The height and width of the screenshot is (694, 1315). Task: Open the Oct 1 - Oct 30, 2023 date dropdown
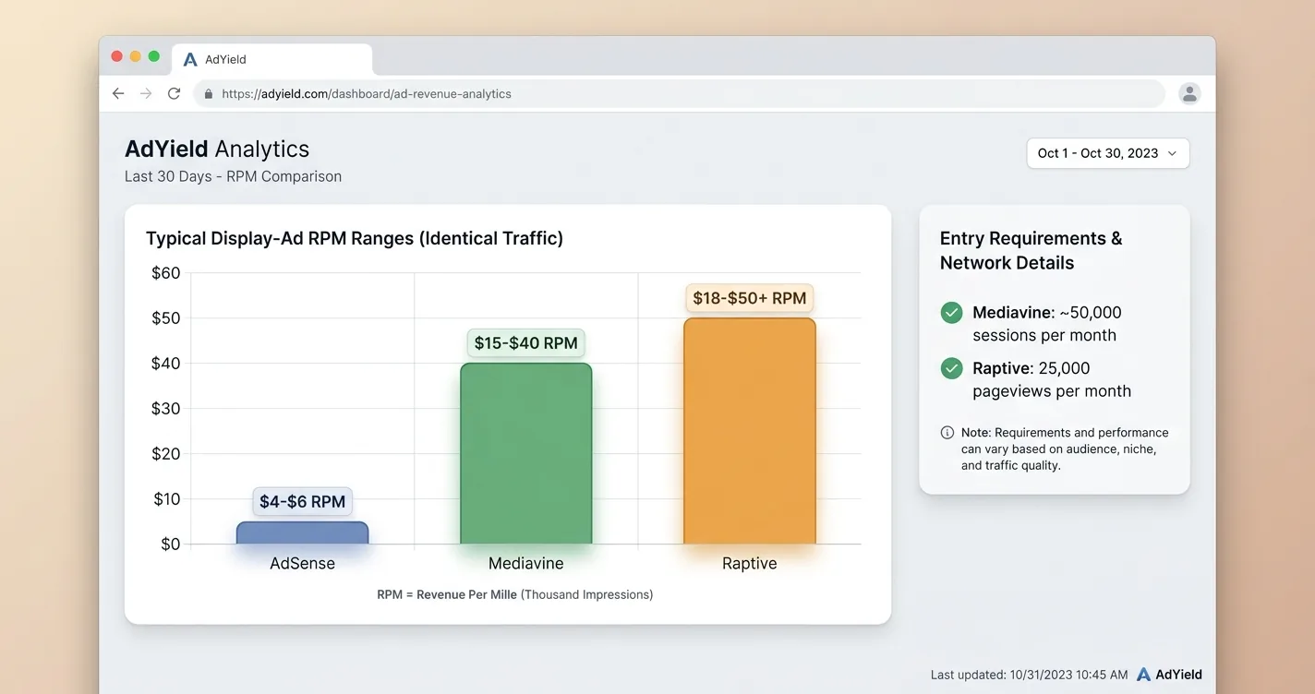[1108, 153]
